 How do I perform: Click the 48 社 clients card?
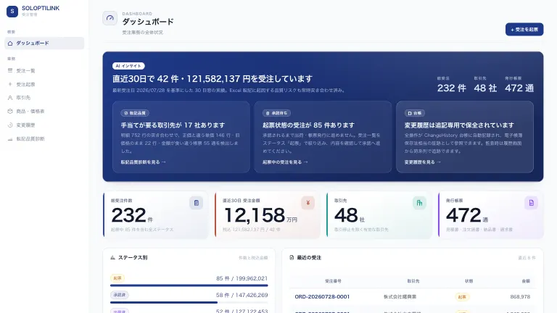click(x=379, y=215)
